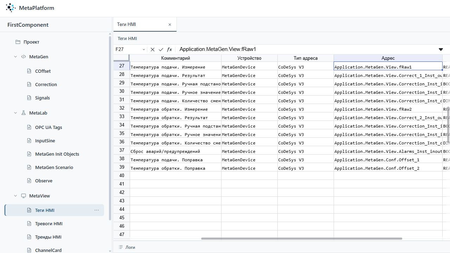Select the Комментарий column header
The width and height of the screenshot is (450, 253).
[175, 58]
